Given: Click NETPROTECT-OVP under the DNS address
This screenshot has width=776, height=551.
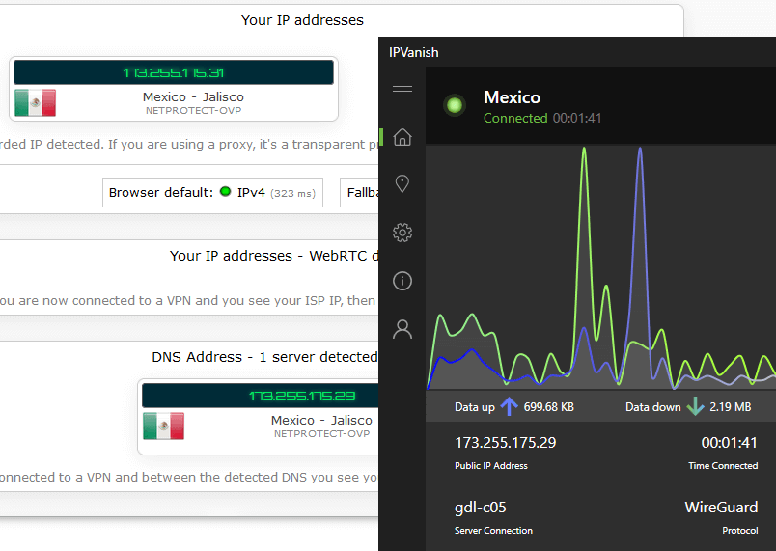Looking at the screenshot, I should [x=321, y=434].
